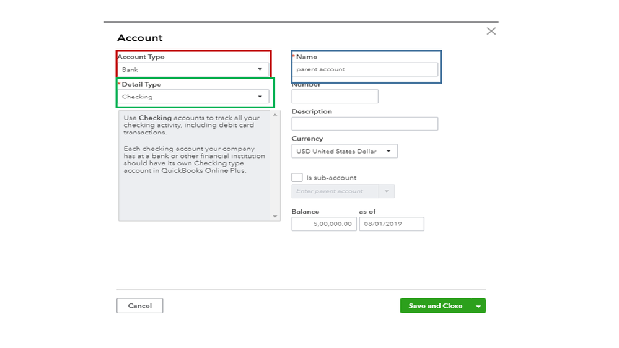Focus the empty Number input field
This screenshot has width=619, height=348.
(335, 97)
